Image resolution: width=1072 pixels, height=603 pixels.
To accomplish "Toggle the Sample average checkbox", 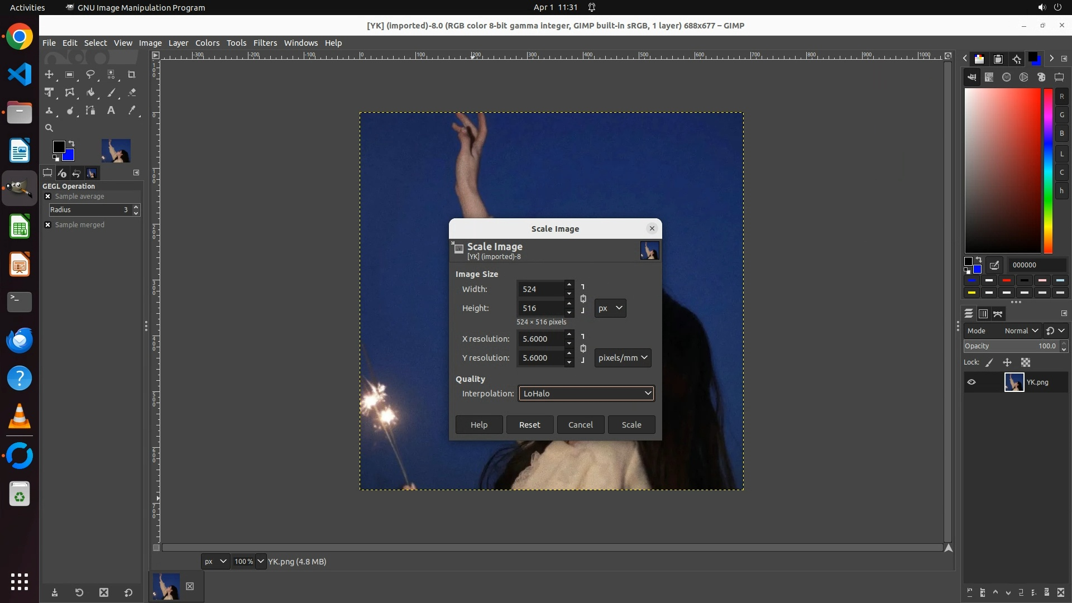I will click(48, 197).
